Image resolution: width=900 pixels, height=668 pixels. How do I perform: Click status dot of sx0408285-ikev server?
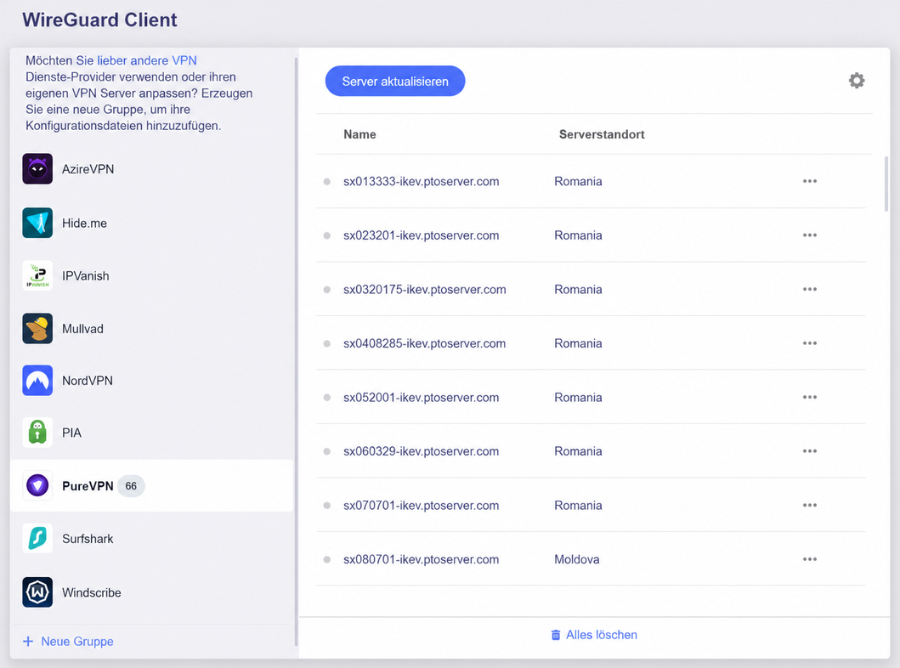327,343
